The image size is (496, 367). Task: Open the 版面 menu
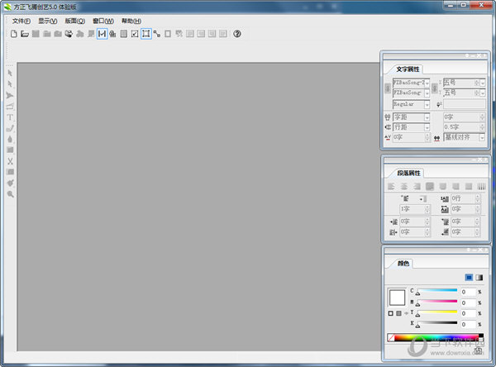(74, 21)
